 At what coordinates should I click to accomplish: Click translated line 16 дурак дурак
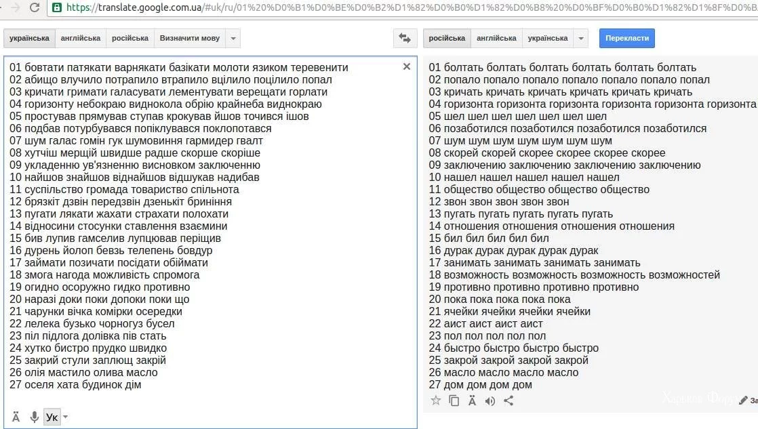pyautogui.click(x=513, y=250)
